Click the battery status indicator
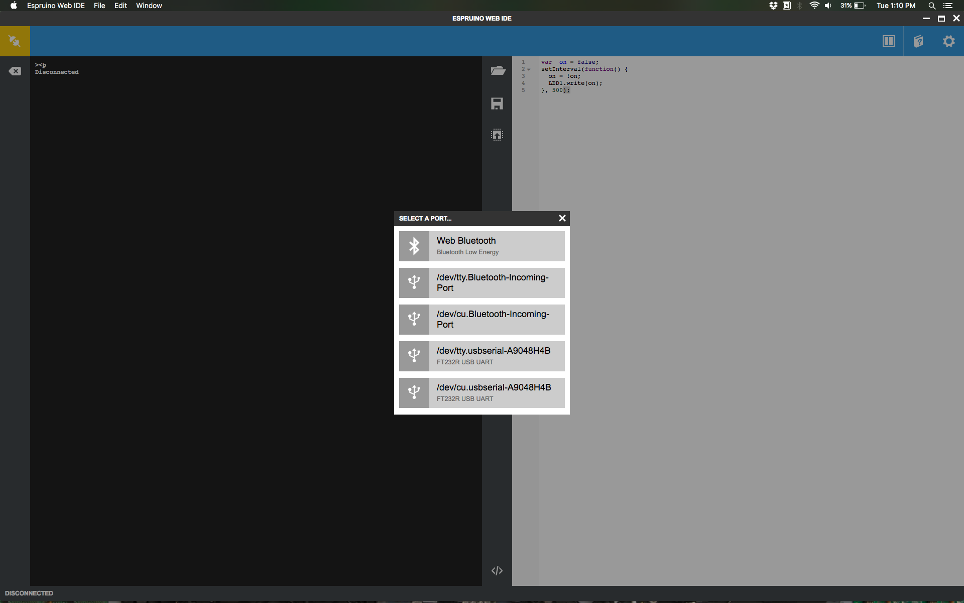This screenshot has width=964, height=603. click(x=853, y=6)
